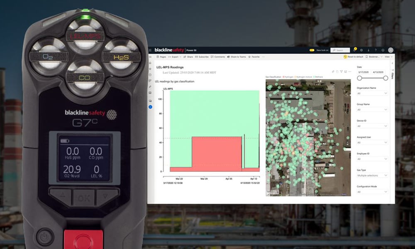The width and height of the screenshot is (415, 249).
Task: Open the Pages panel
Action: (161, 57)
